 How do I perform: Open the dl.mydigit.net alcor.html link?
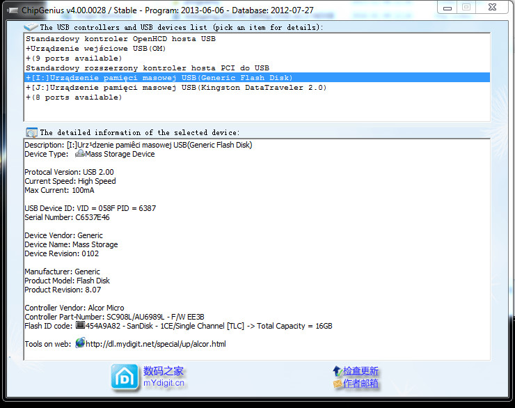coord(156,344)
